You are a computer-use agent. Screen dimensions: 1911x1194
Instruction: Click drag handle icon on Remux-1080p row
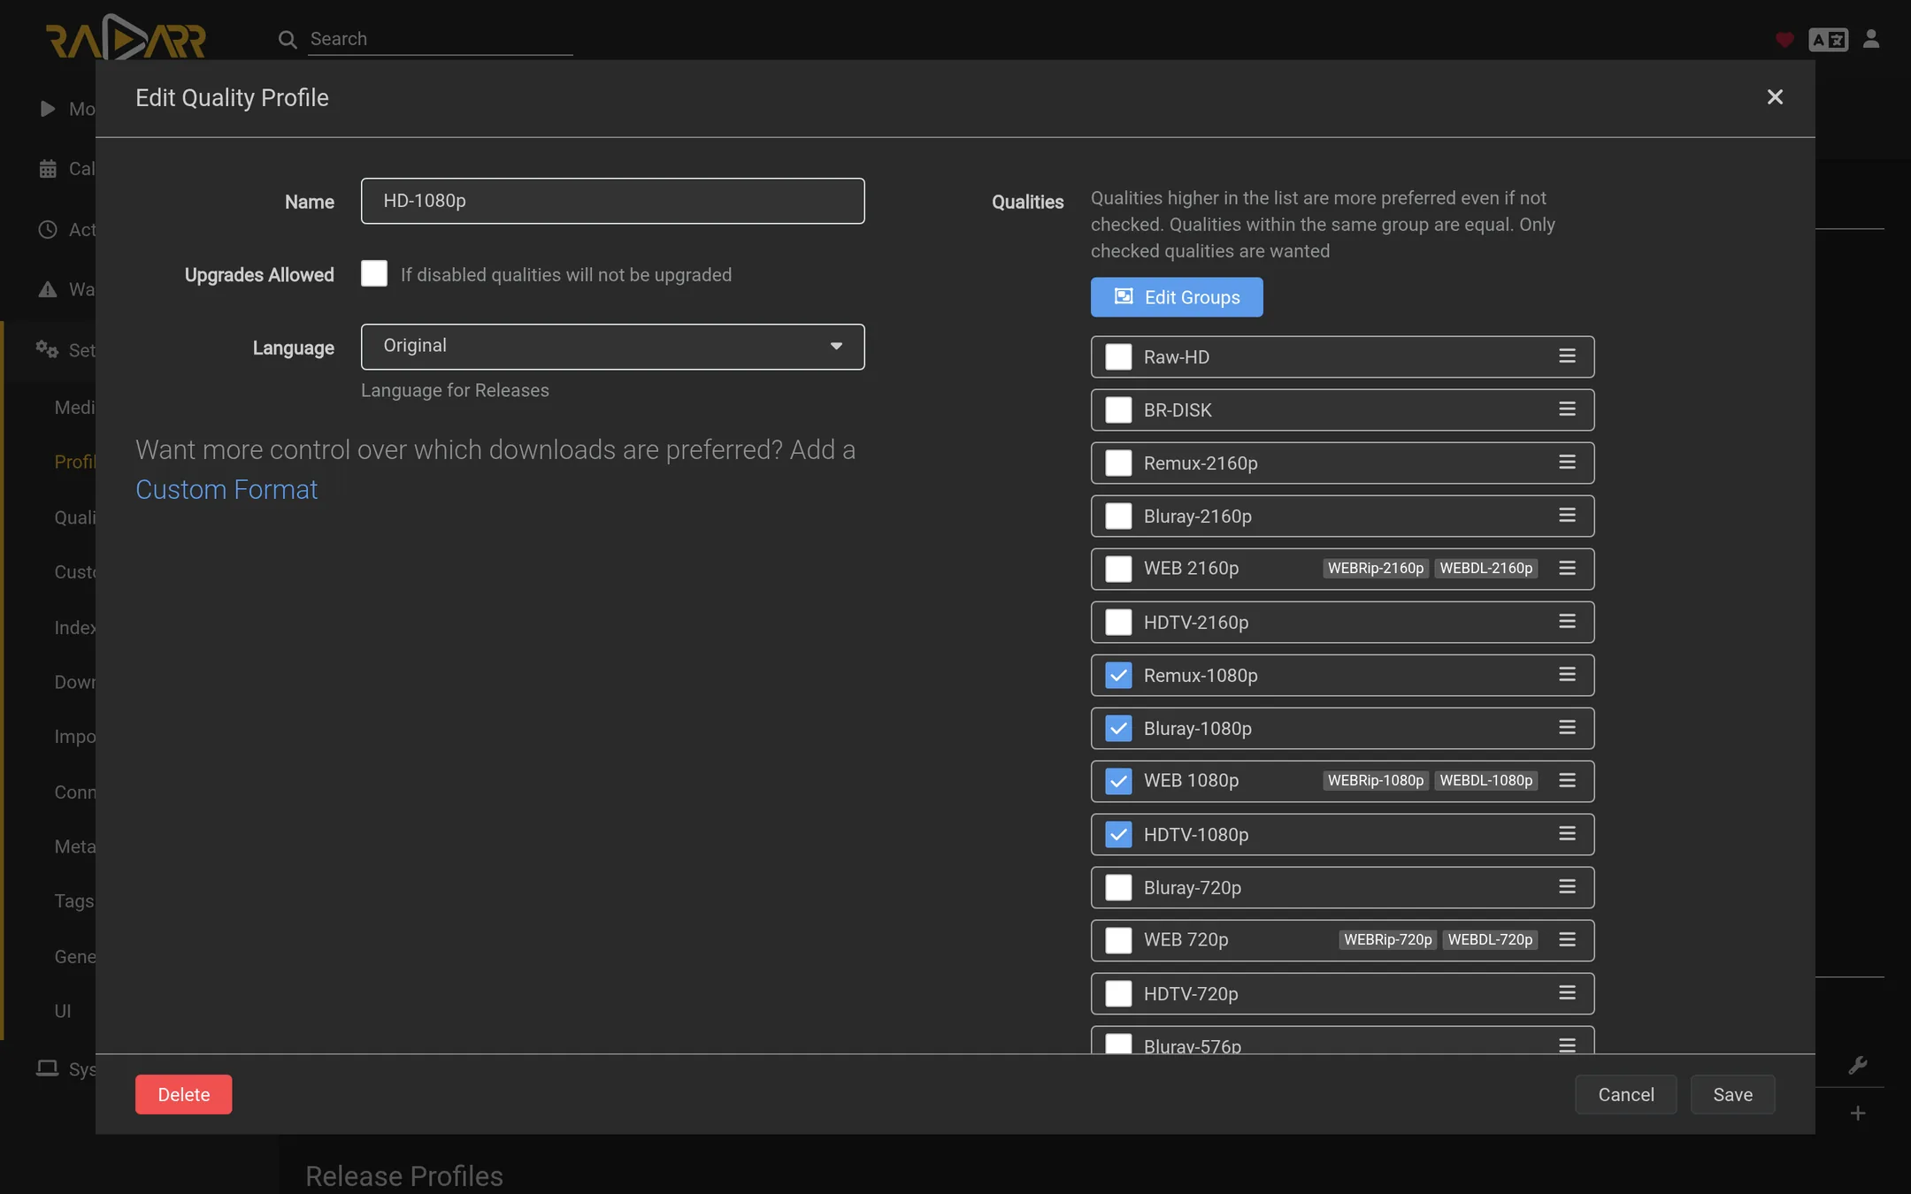1567,674
